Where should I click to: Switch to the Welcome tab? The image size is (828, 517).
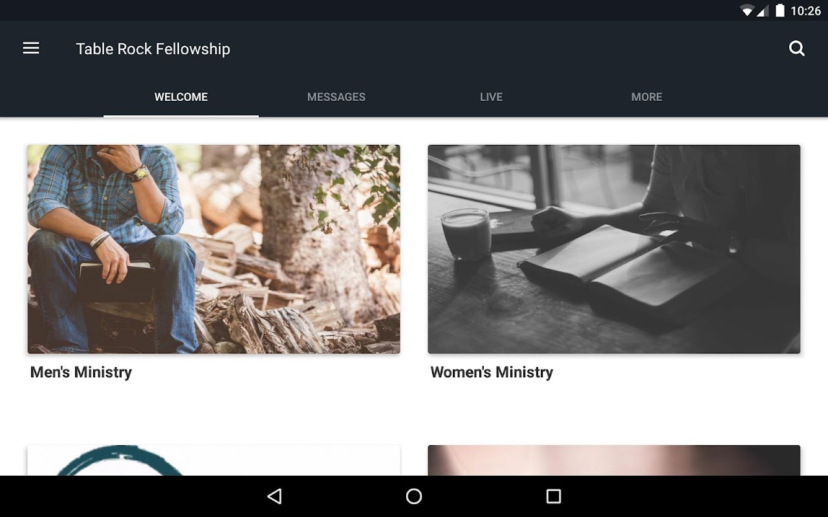click(181, 97)
